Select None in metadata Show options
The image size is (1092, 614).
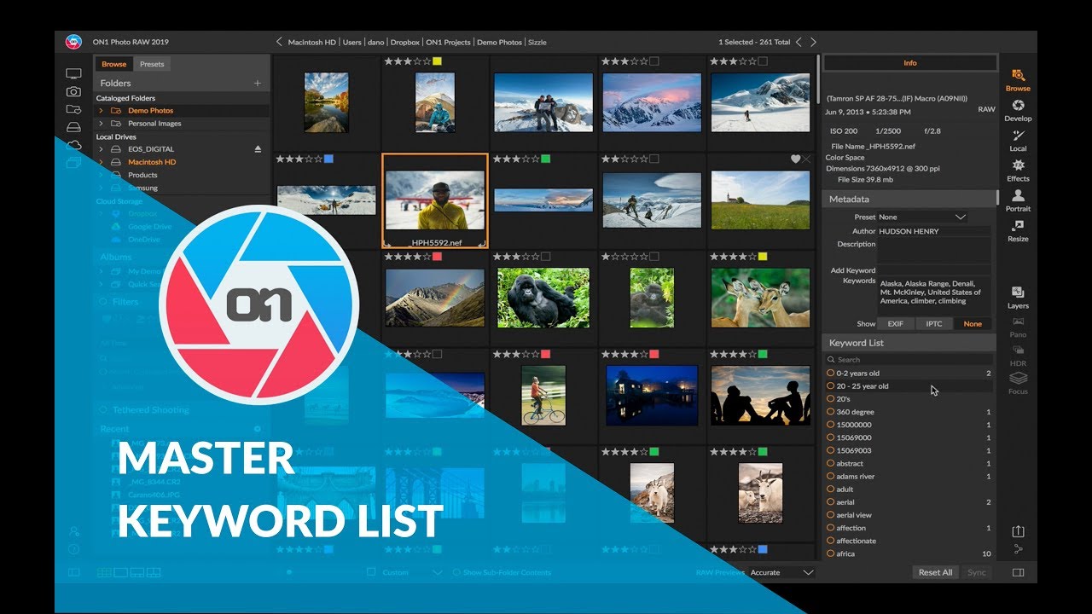point(973,324)
